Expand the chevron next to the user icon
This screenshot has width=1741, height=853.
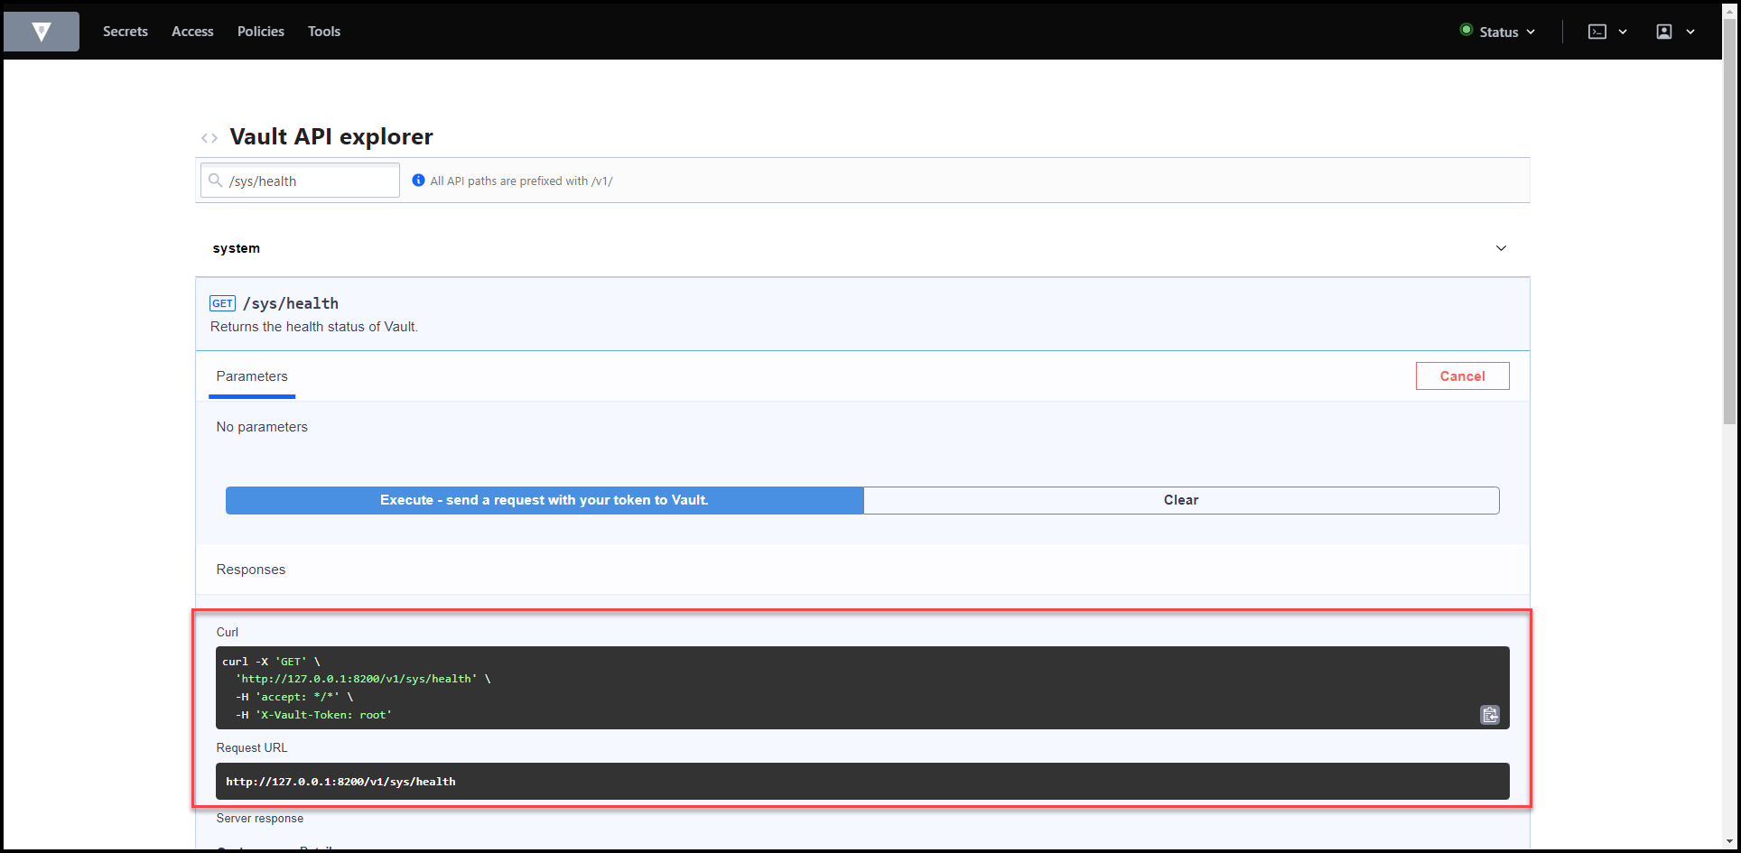pyautogui.click(x=1692, y=31)
